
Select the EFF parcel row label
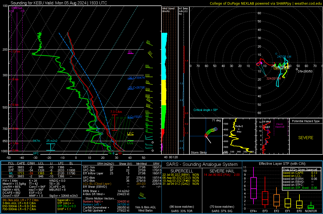[x=11, y=170]
